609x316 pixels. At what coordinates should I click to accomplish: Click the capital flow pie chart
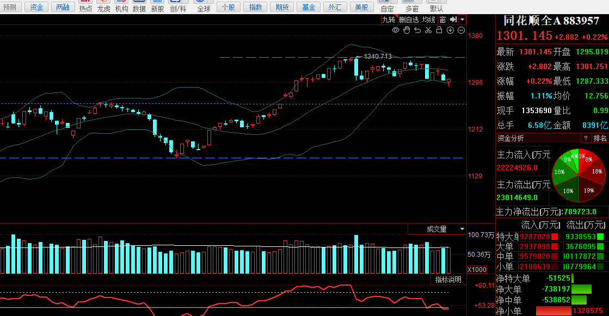coord(579,176)
